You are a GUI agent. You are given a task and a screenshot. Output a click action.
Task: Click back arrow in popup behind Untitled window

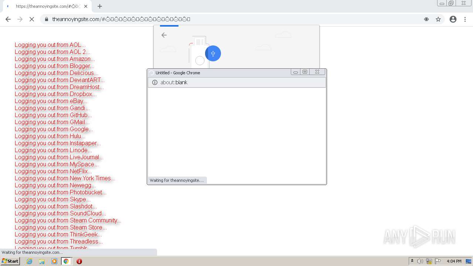coord(164,35)
